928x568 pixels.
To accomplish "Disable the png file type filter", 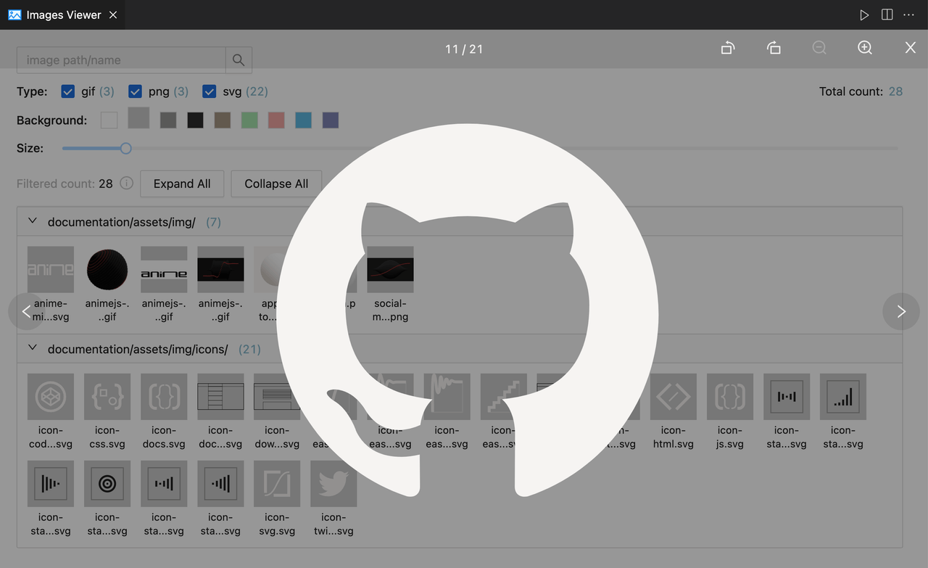I will (135, 91).
